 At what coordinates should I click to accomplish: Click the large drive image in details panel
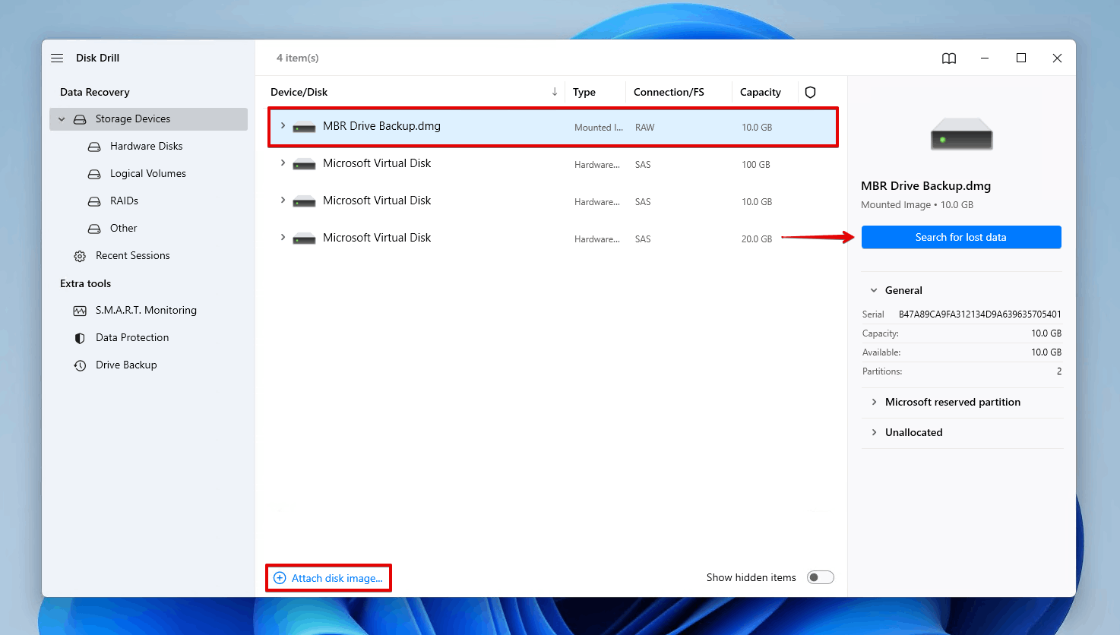pyautogui.click(x=961, y=134)
